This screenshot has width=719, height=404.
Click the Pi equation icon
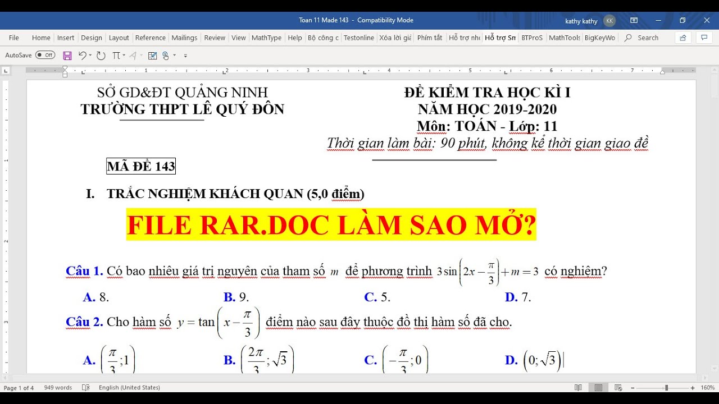coord(116,56)
